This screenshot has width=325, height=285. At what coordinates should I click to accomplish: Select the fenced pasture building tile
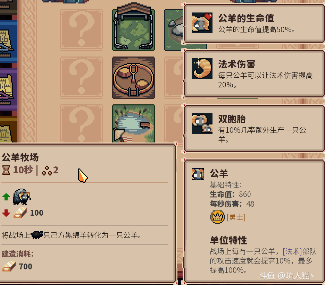point(133,27)
